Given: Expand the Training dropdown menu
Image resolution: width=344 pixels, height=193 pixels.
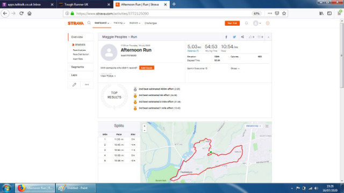Looking at the screenshot, I should point(119,23).
